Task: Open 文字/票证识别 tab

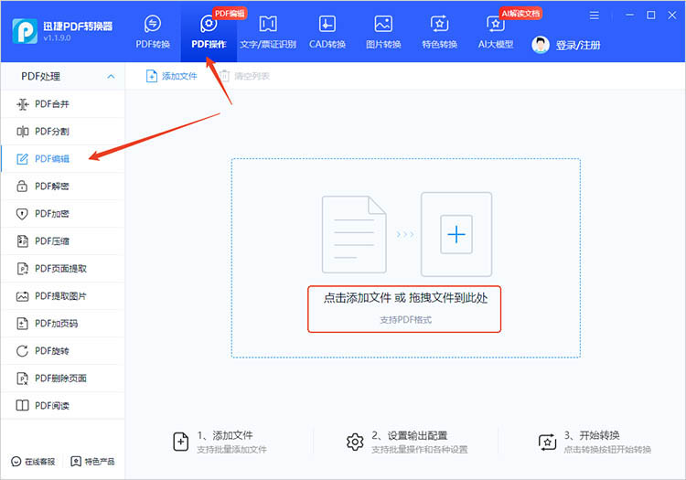Action: click(x=268, y=32)
